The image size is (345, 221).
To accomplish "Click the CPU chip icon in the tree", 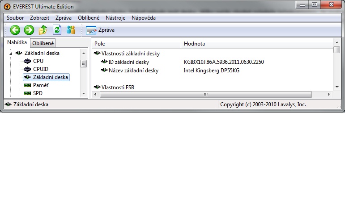I will coord(27,61).
